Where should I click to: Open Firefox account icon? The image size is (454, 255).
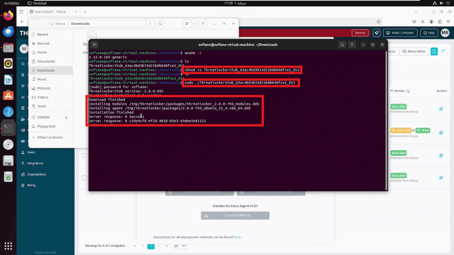point(431,21)
